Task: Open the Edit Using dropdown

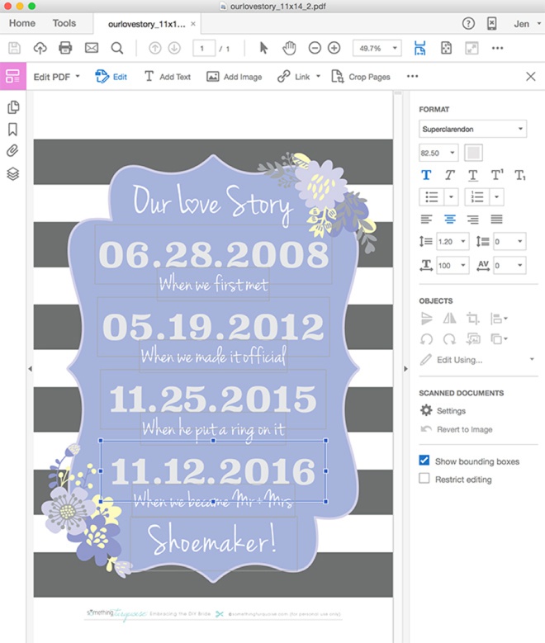Action: tap(477, 360)
